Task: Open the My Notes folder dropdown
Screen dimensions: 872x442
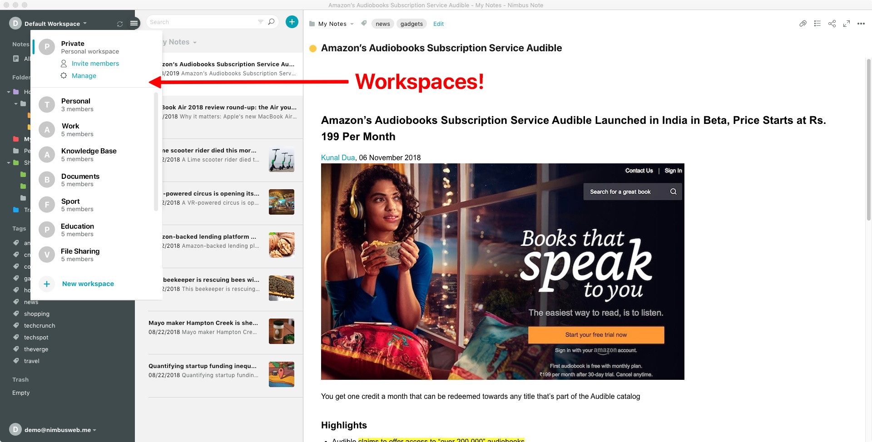Action: pyautogui.click(x=332, y=24)
